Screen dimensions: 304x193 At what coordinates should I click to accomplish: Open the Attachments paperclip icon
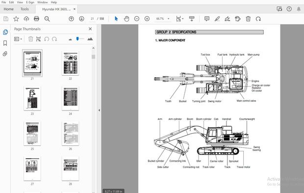[x=5, y=54]
